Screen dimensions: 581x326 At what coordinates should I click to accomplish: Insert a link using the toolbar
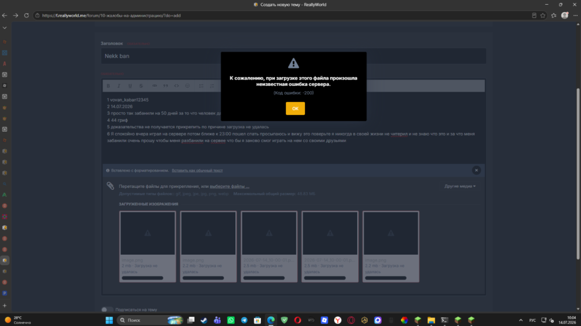coord(155,86)
